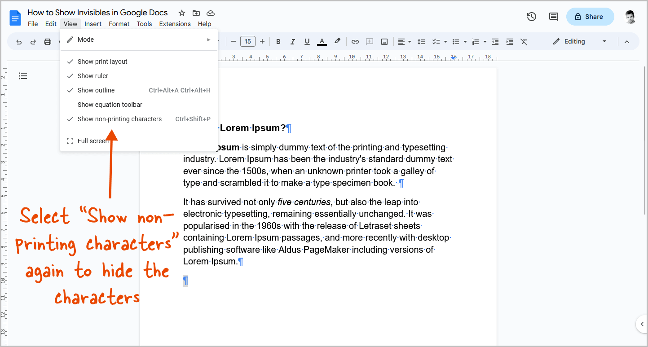The width and height of the screenshot is (648, 347).
Task: Open version history
Action: [x=531, y=16]
